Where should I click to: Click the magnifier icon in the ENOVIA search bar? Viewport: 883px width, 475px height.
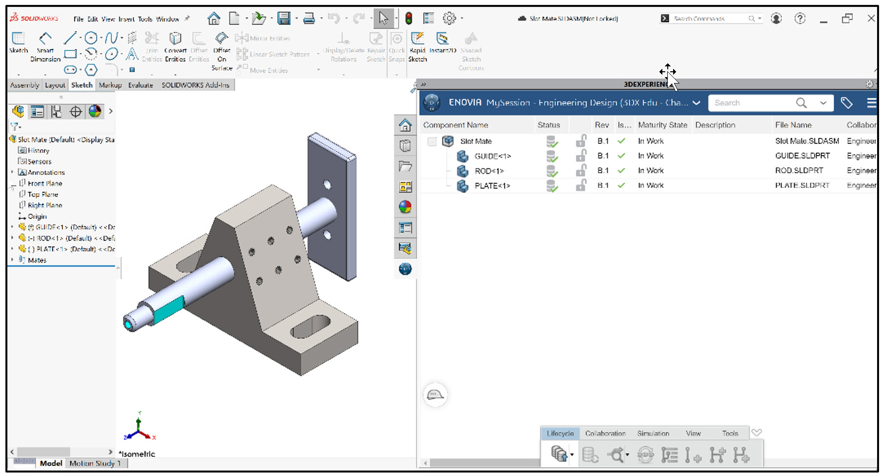801,103
